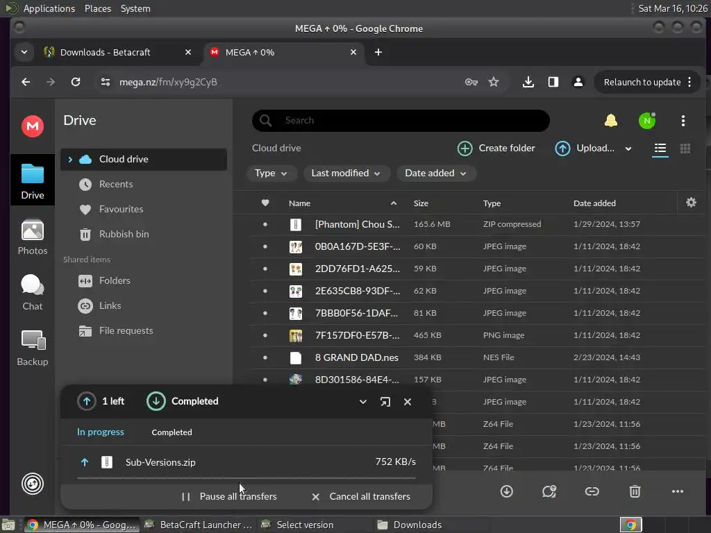711x533 pixels.
Task: Switch to the Completed transfers tab
Action: click(x=172, y=432)
